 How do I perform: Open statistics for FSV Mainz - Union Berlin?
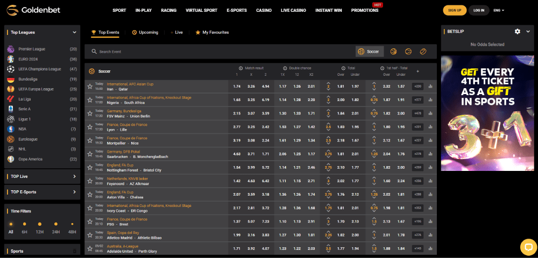click(x=430, y=113)
